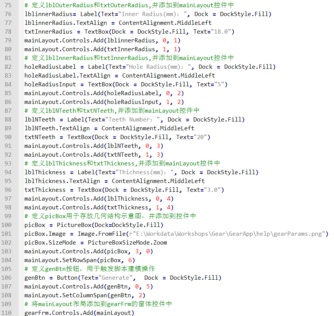The height and width of the screenshot is (316, 334).
Task: Click the "20" text value on line 90
Action: coord(200,137)
